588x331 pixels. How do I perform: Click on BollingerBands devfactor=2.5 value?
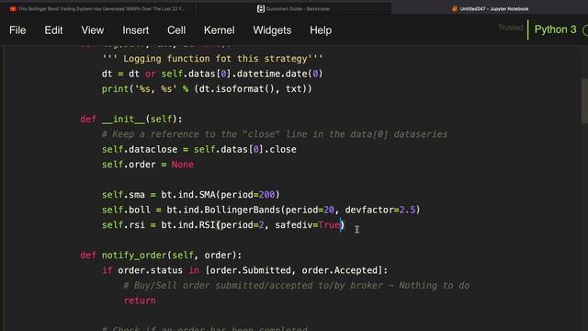(407, 210)
